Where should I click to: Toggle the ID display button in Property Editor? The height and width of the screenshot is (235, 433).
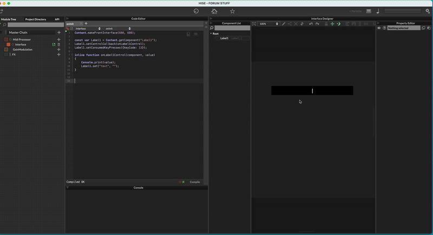point(379,28)
